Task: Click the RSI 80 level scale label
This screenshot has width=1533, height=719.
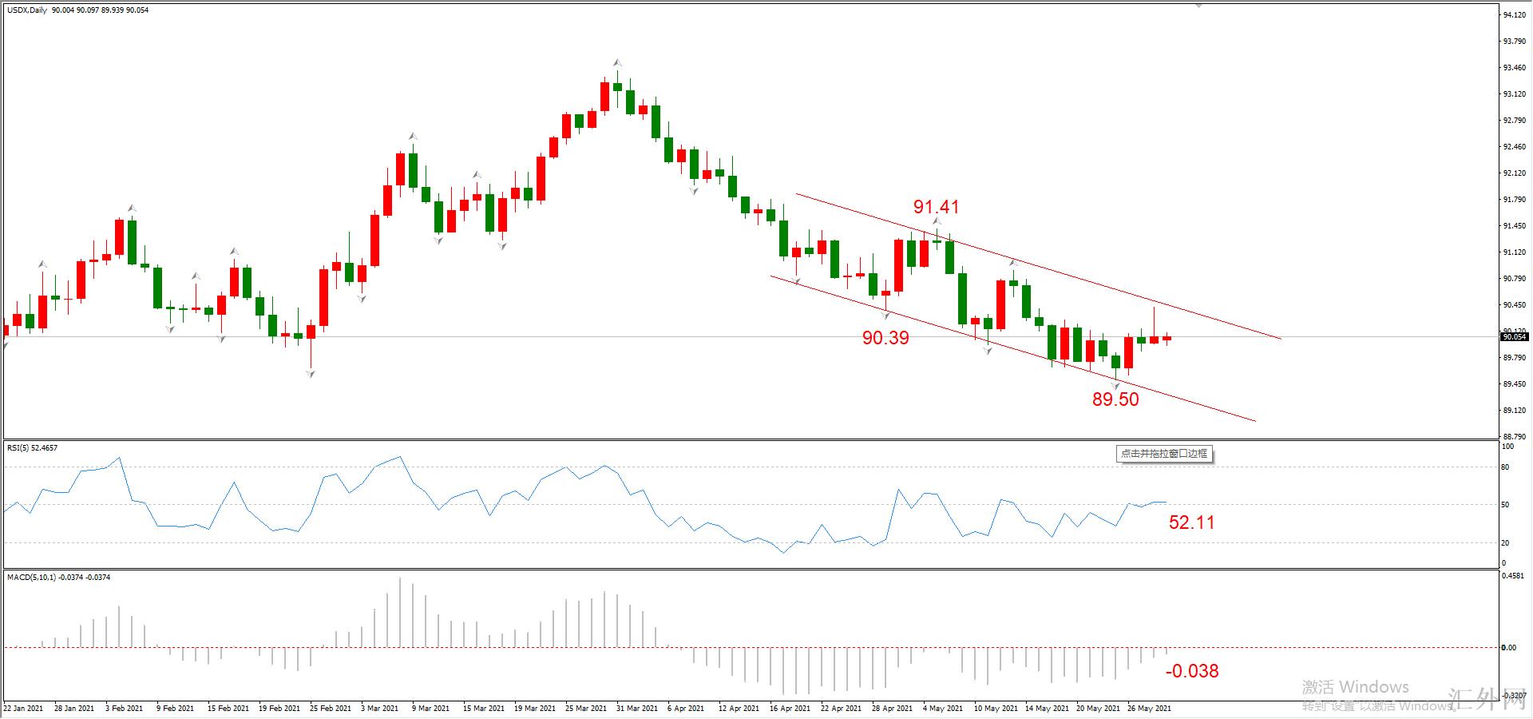Action: pos(1506,467)
